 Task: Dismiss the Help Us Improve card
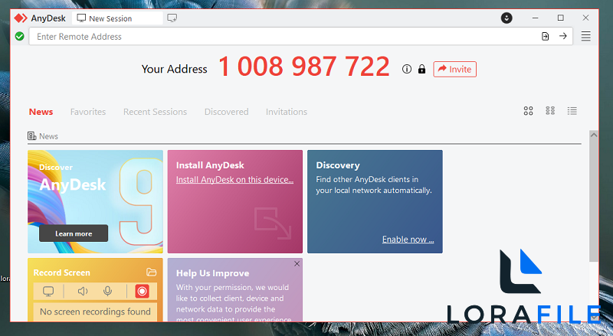(297, 264)
